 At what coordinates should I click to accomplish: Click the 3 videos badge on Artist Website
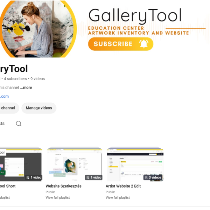(x=153, y=177)
